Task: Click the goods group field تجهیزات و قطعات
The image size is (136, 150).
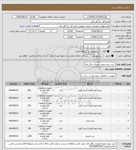Action: [x=99, y=76]
